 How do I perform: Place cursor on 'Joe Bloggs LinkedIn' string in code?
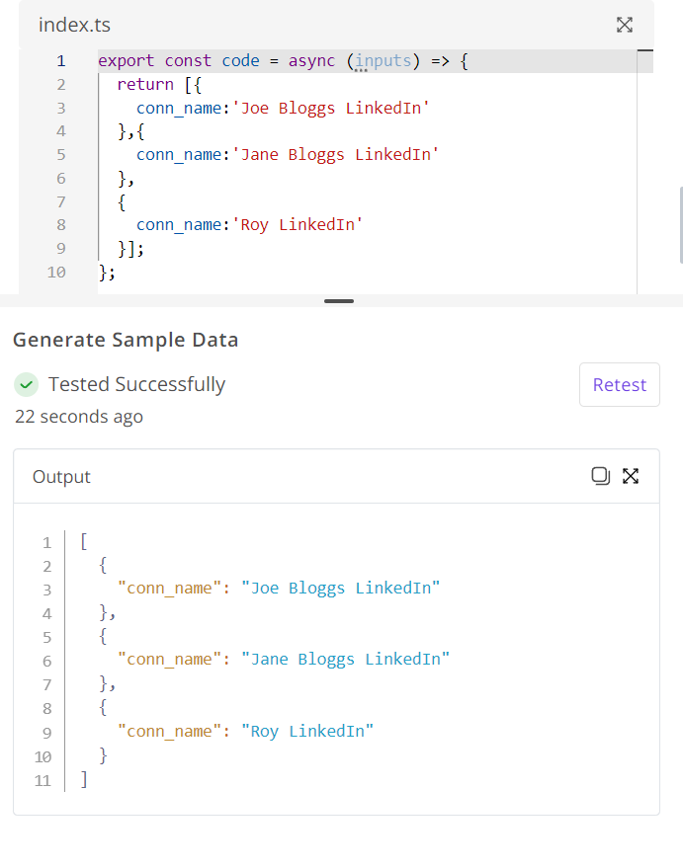click(331, 108)
